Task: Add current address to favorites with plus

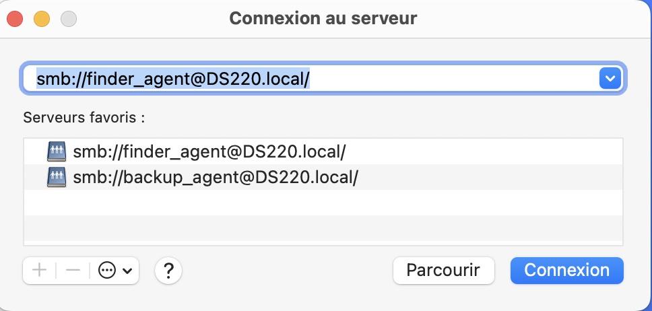Action: tap(40, 271)
